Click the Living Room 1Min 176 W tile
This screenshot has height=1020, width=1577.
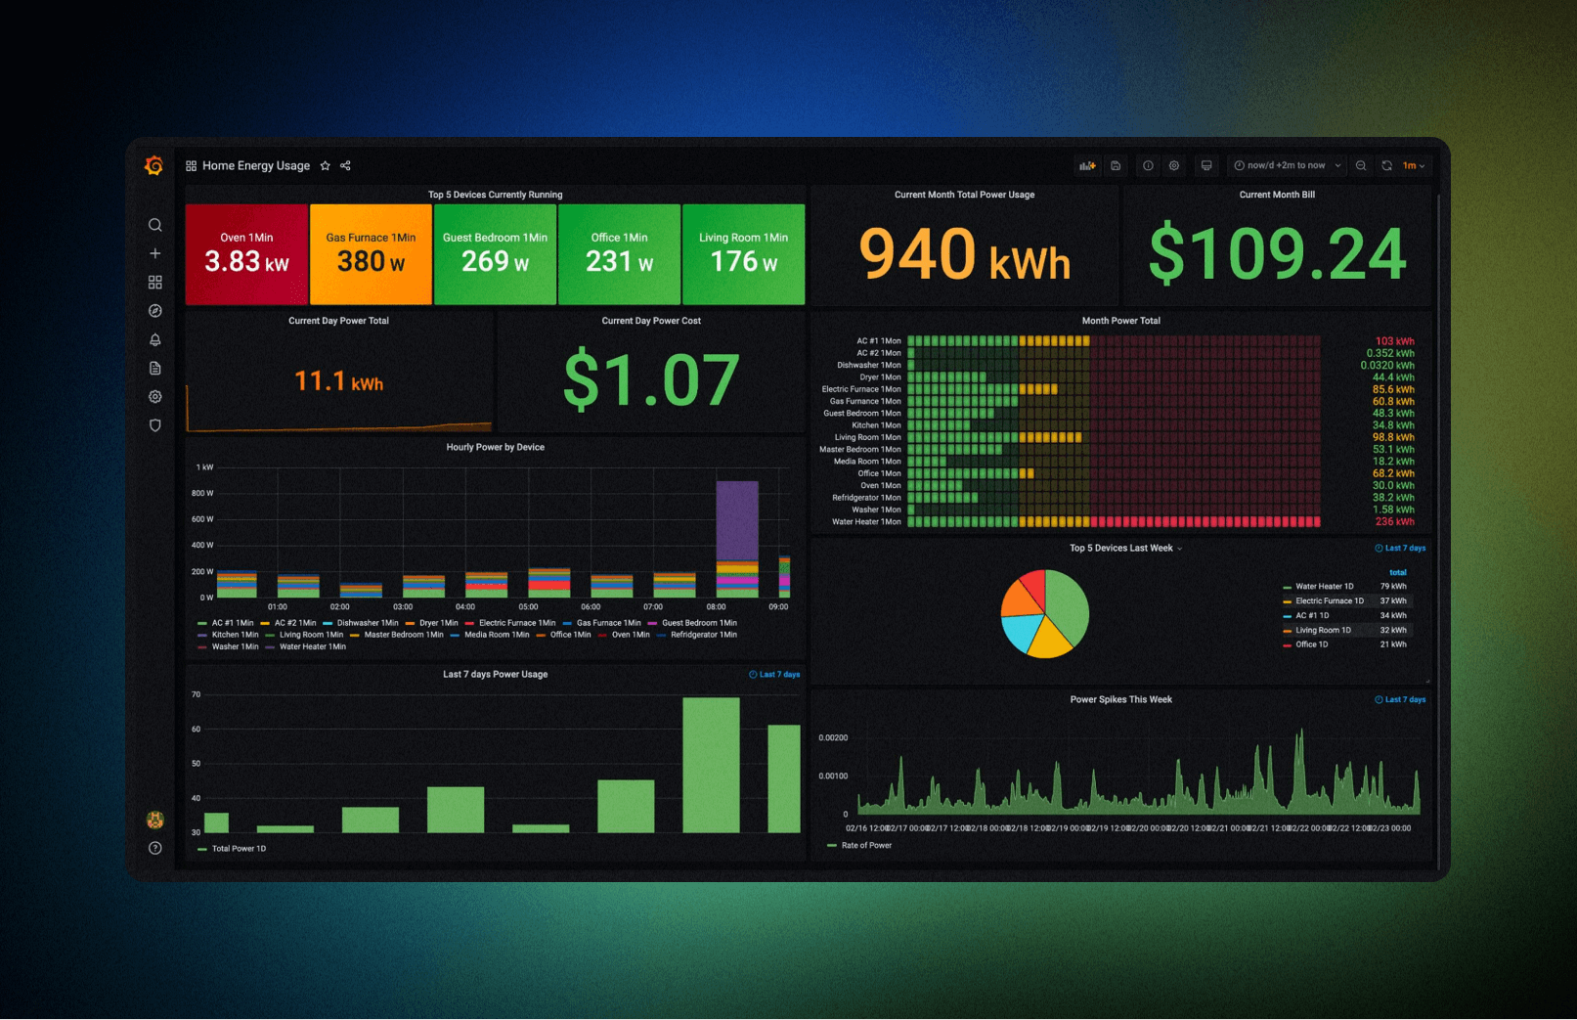click(x=743, y=254)
